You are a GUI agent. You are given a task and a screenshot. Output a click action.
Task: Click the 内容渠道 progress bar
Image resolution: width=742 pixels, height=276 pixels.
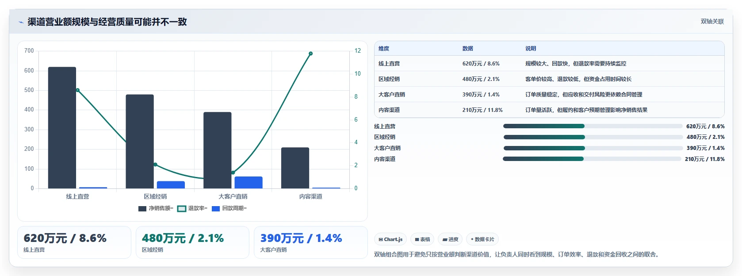coord(592,159)
